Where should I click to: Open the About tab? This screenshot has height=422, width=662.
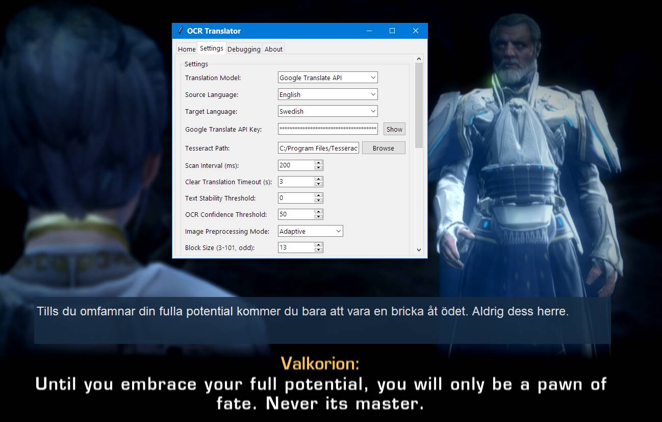pyautogui.click(x=273, y=49)
